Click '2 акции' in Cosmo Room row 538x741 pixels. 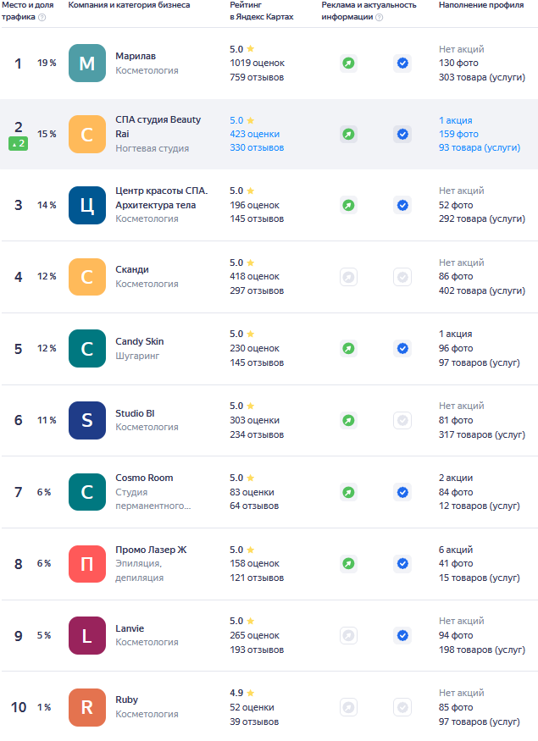pos(456,478)
